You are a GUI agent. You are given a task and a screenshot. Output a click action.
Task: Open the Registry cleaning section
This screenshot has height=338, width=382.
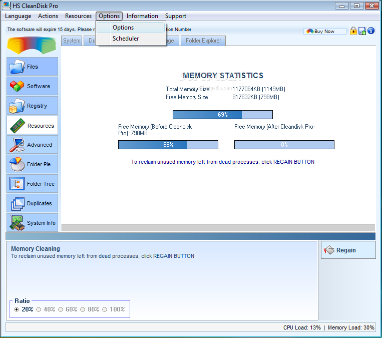point(32,106)
